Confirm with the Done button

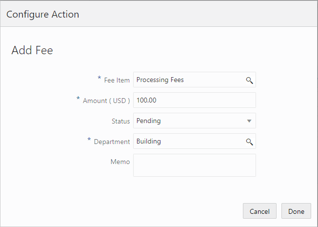[x=296, y=211]
